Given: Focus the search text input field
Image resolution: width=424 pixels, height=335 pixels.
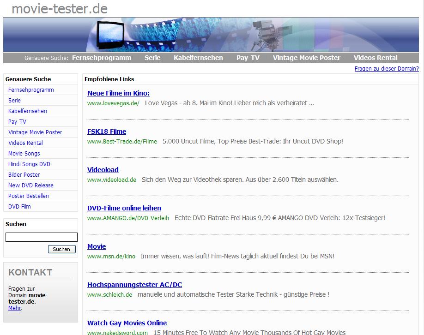Looking at the screenshot, I should point(41,237).
